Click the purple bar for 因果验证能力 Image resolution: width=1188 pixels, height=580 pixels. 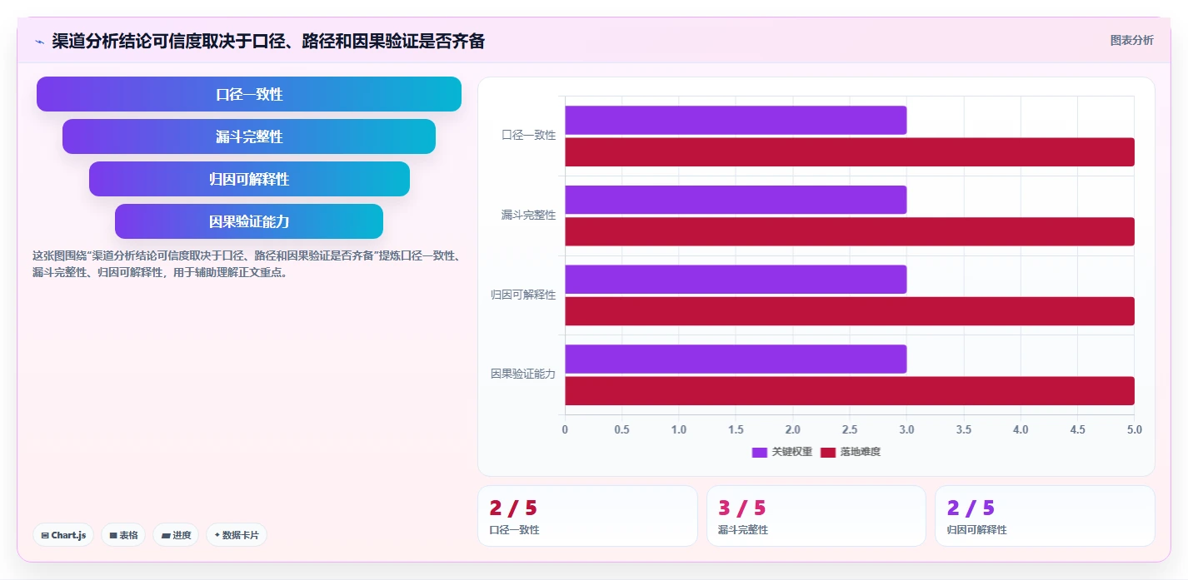pyautogui.click(x=736, y=359)
